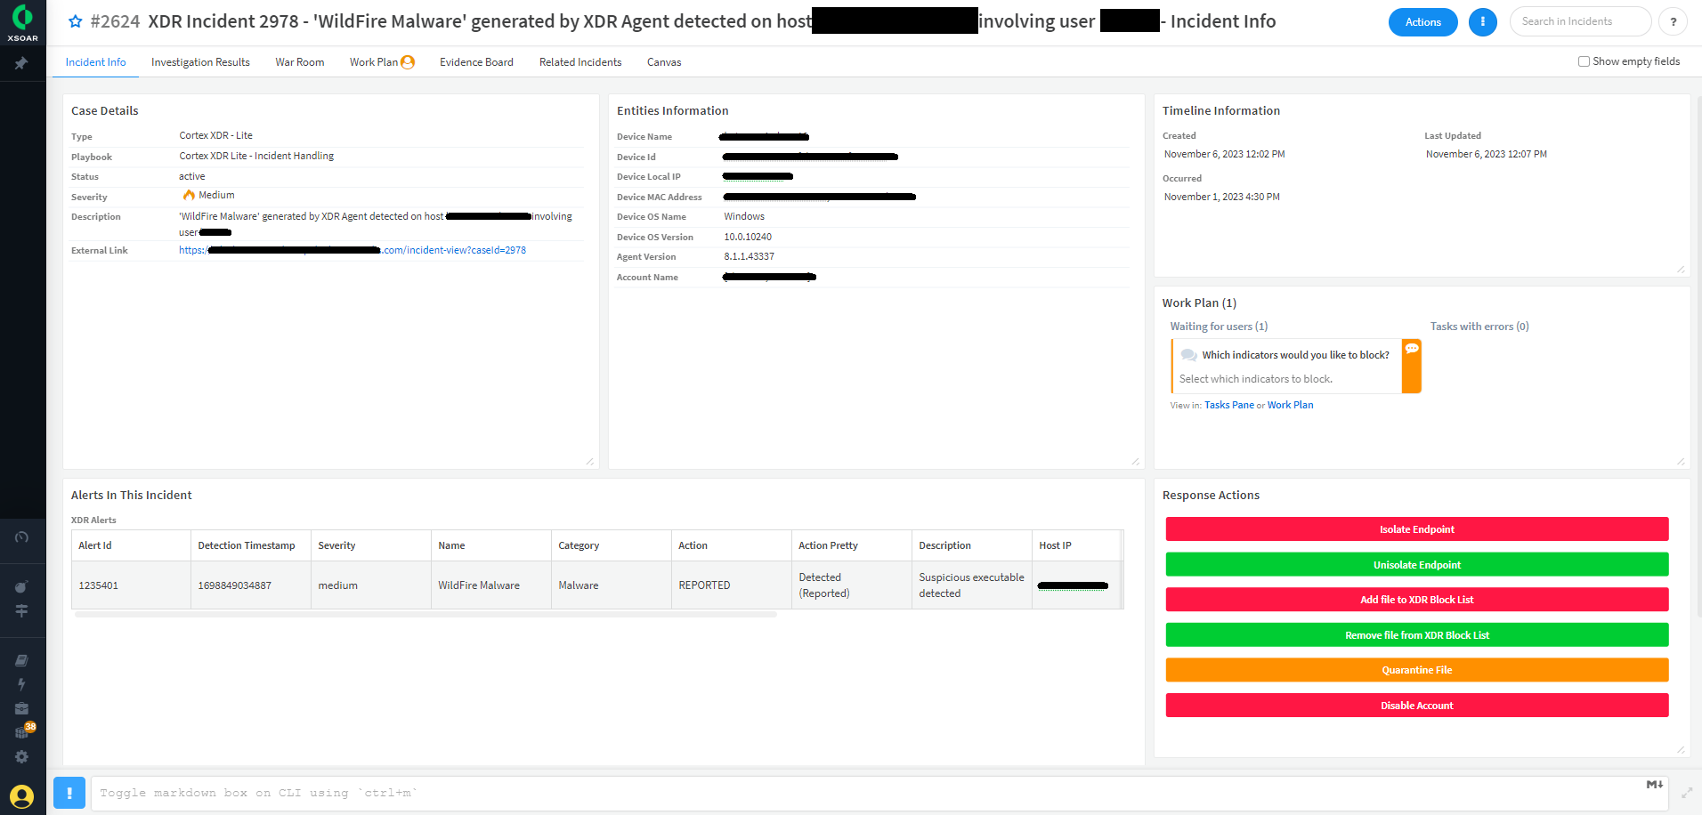This screenshot has height=815, width=1702.
Task: Click the Timeline Information panel resize handle
Action: [x=1681, y=269]
